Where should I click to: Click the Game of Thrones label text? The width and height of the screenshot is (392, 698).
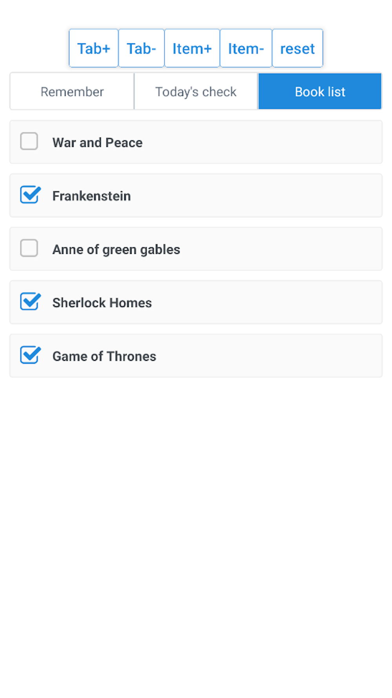[x=104, y=356]
